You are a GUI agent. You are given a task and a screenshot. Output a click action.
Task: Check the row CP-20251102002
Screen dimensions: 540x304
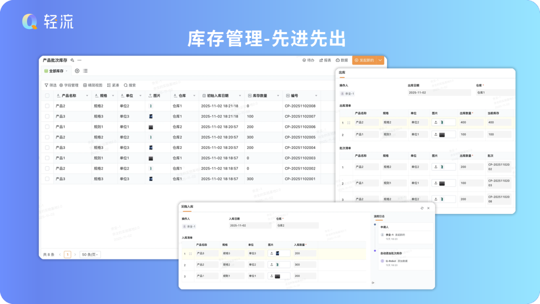pos(47,168)
